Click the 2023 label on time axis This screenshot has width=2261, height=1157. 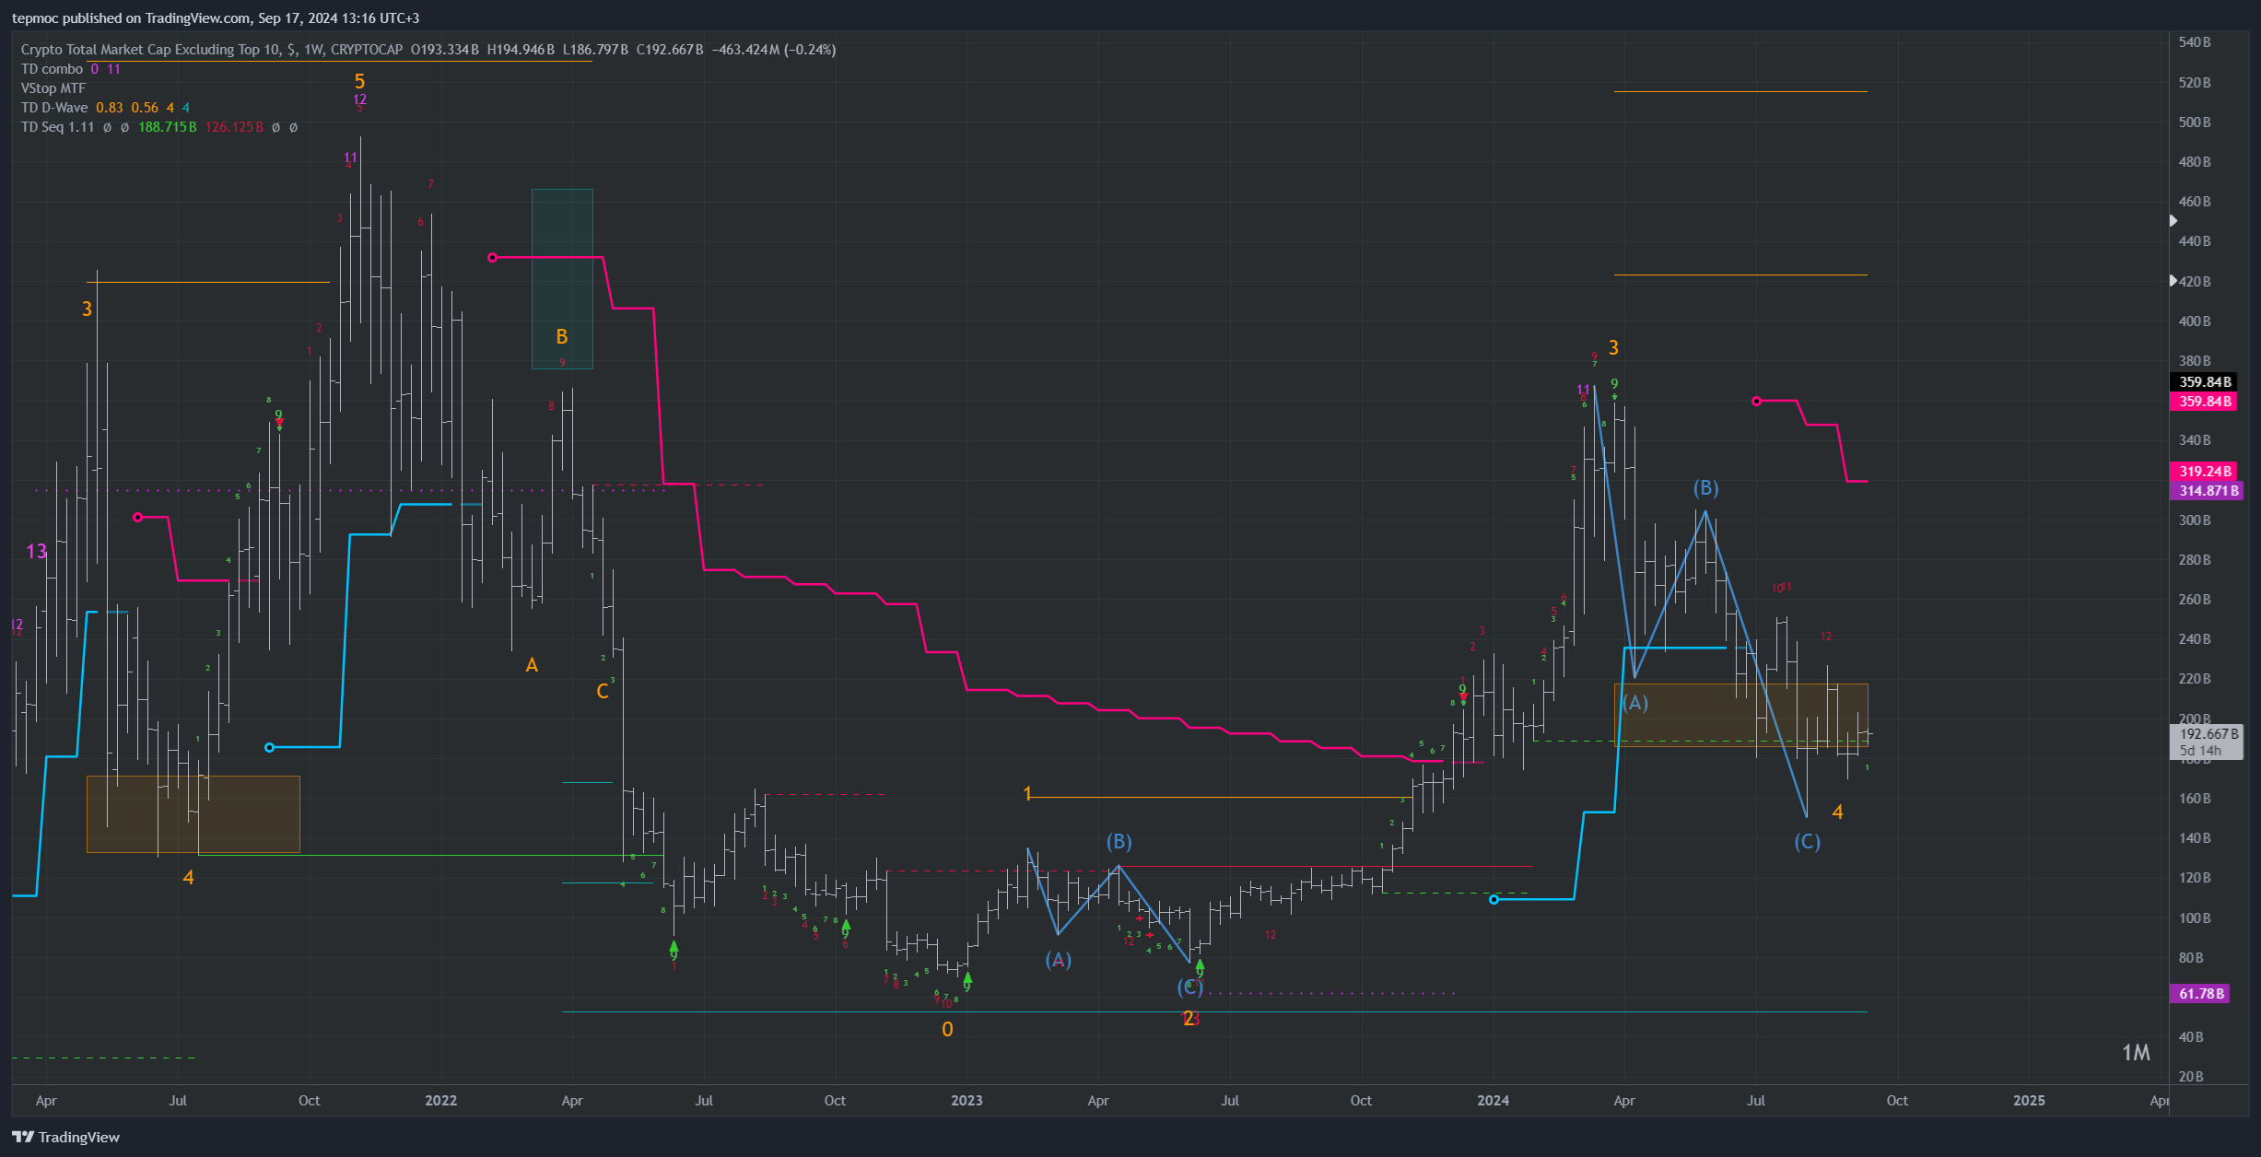coord(966,1101)
